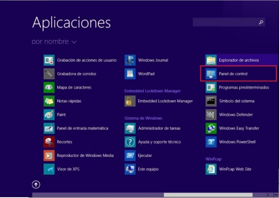Click the 'Explorador de archivos' label text

click(239, 60)
